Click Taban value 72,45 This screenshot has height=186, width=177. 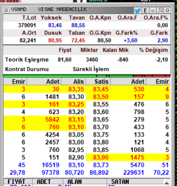(78, 40)
